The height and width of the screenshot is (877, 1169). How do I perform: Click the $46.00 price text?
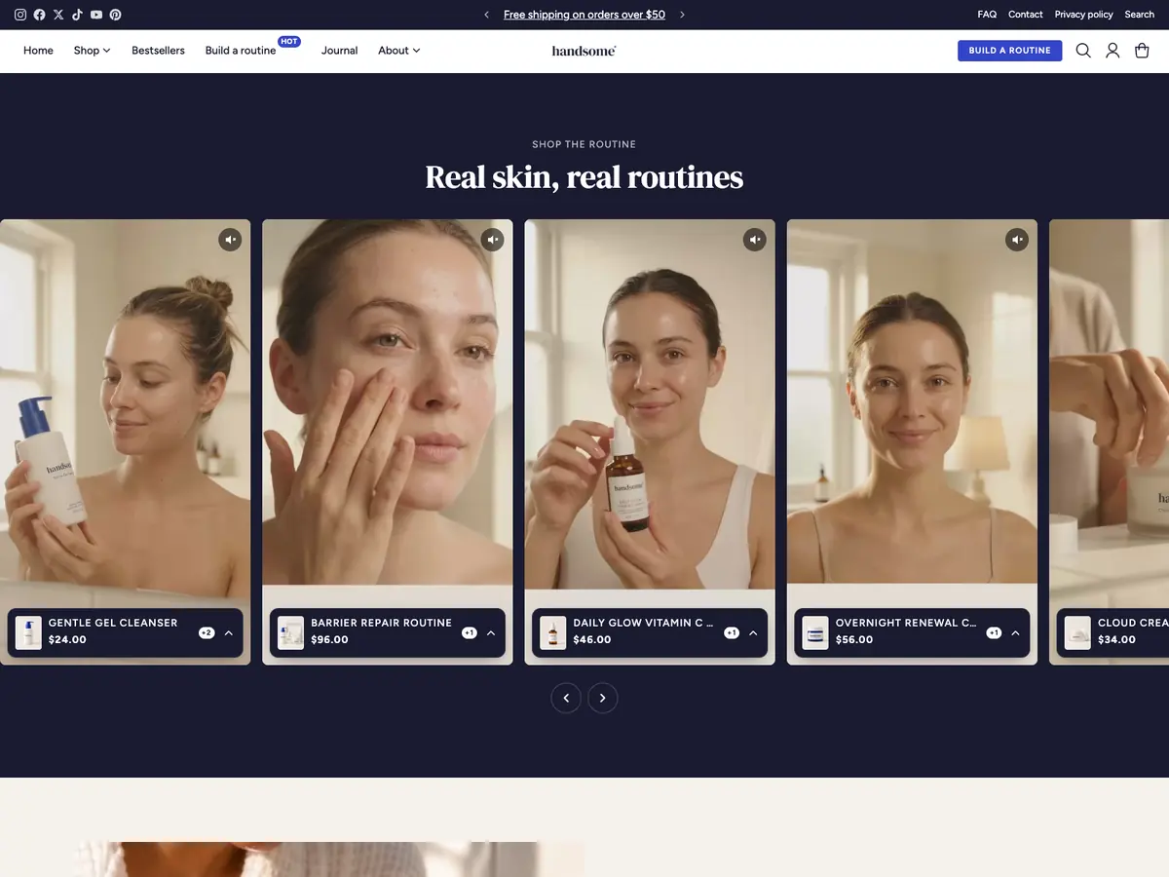point(592,640)
